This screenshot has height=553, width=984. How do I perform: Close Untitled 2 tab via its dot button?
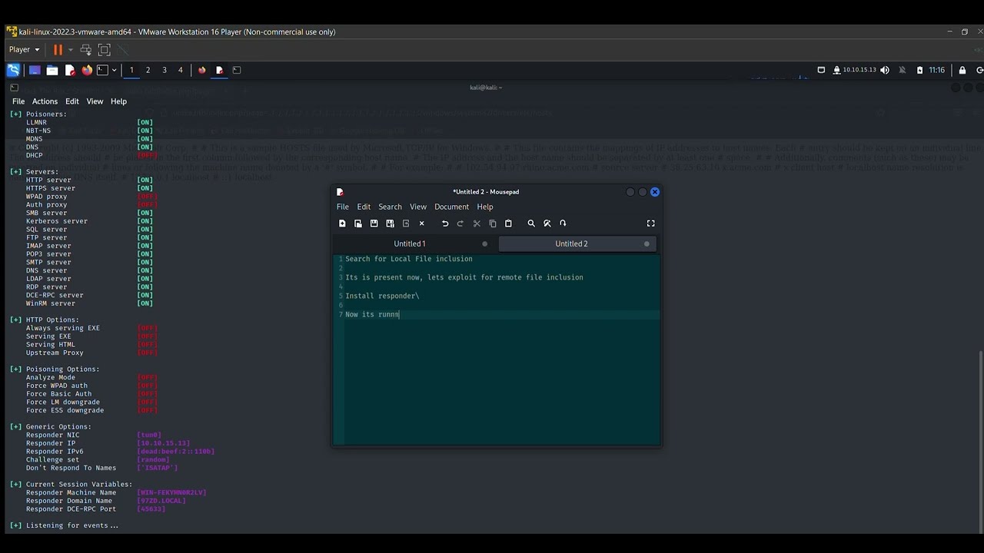pyautogui.click(x=647, y=243)
